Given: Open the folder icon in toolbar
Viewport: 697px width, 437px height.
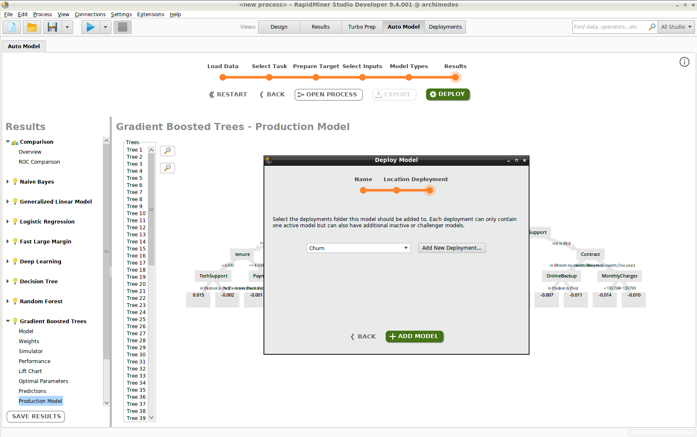Looking at the screenshot, I should pyautogui.click(x=32, y=27).
